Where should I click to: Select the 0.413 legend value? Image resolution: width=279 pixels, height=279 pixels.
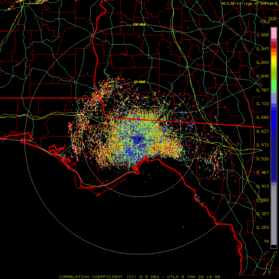pyautogui.click(x=263, y=186)
